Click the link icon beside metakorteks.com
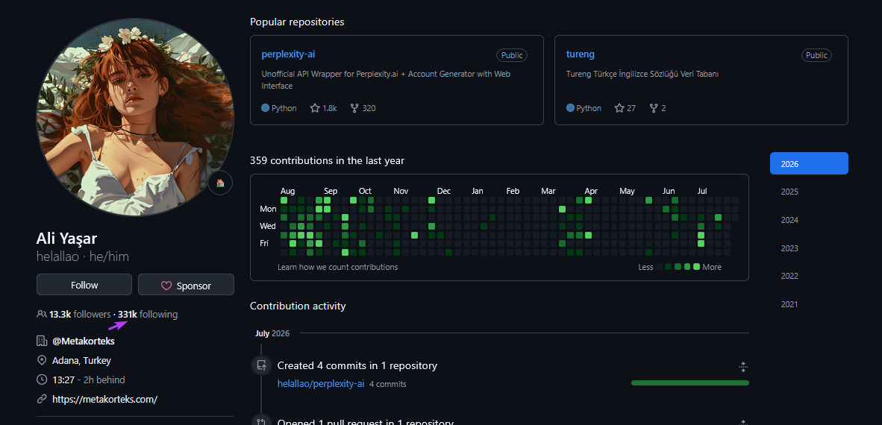This screenshot has height=425, width=882. (x=42, y=399)
